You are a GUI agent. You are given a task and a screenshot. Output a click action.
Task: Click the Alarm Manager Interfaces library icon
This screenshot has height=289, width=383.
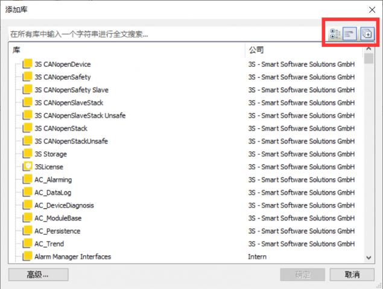pos(27,256)
